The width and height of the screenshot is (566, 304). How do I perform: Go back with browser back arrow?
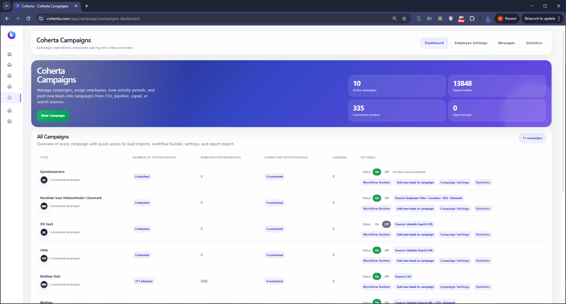point(7,18)
